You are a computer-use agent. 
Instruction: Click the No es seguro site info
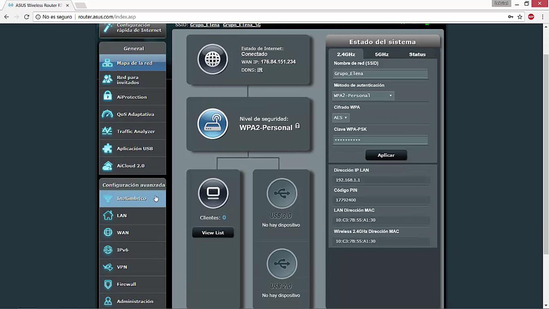54,17
